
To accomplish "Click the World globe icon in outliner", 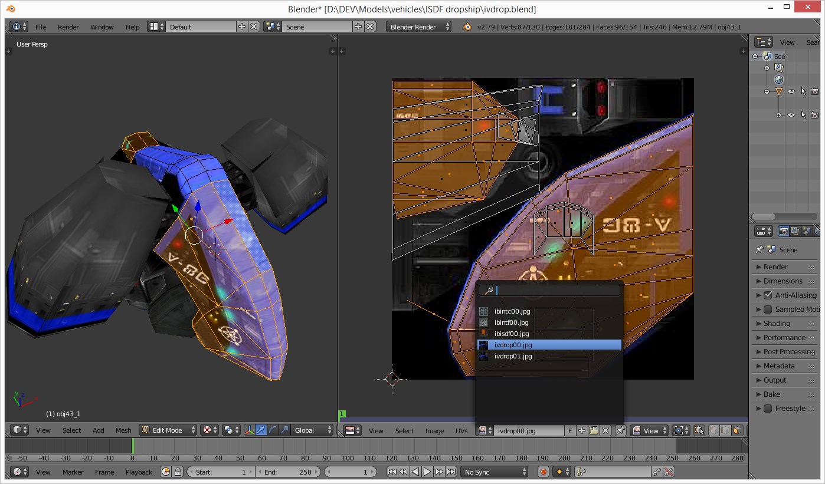I will point(779,80).
